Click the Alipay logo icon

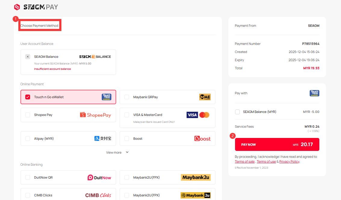pyautogui.click(x=103, y=139)
